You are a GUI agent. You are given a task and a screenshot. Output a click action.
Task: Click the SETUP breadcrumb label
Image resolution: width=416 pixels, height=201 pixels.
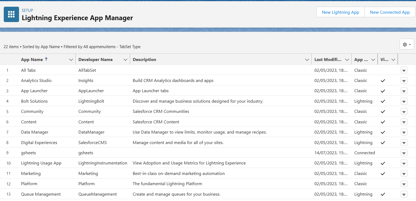[27, 10]
